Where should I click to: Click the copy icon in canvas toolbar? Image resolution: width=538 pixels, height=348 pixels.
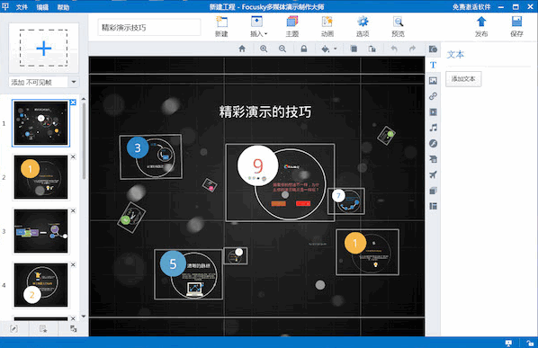(x=354, y=49)
